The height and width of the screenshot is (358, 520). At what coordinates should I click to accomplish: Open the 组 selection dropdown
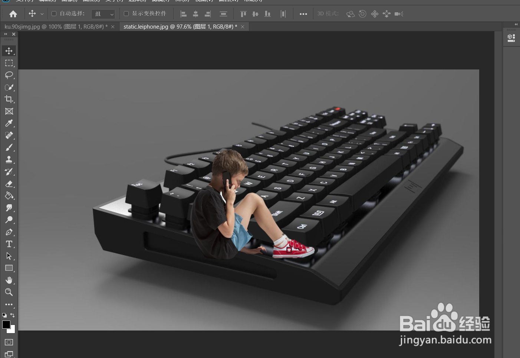[103, 14]
